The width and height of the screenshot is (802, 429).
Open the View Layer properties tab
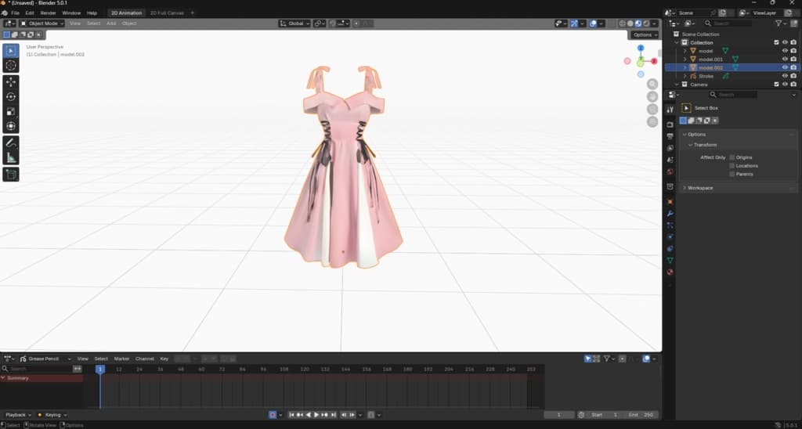pos(670,148)
